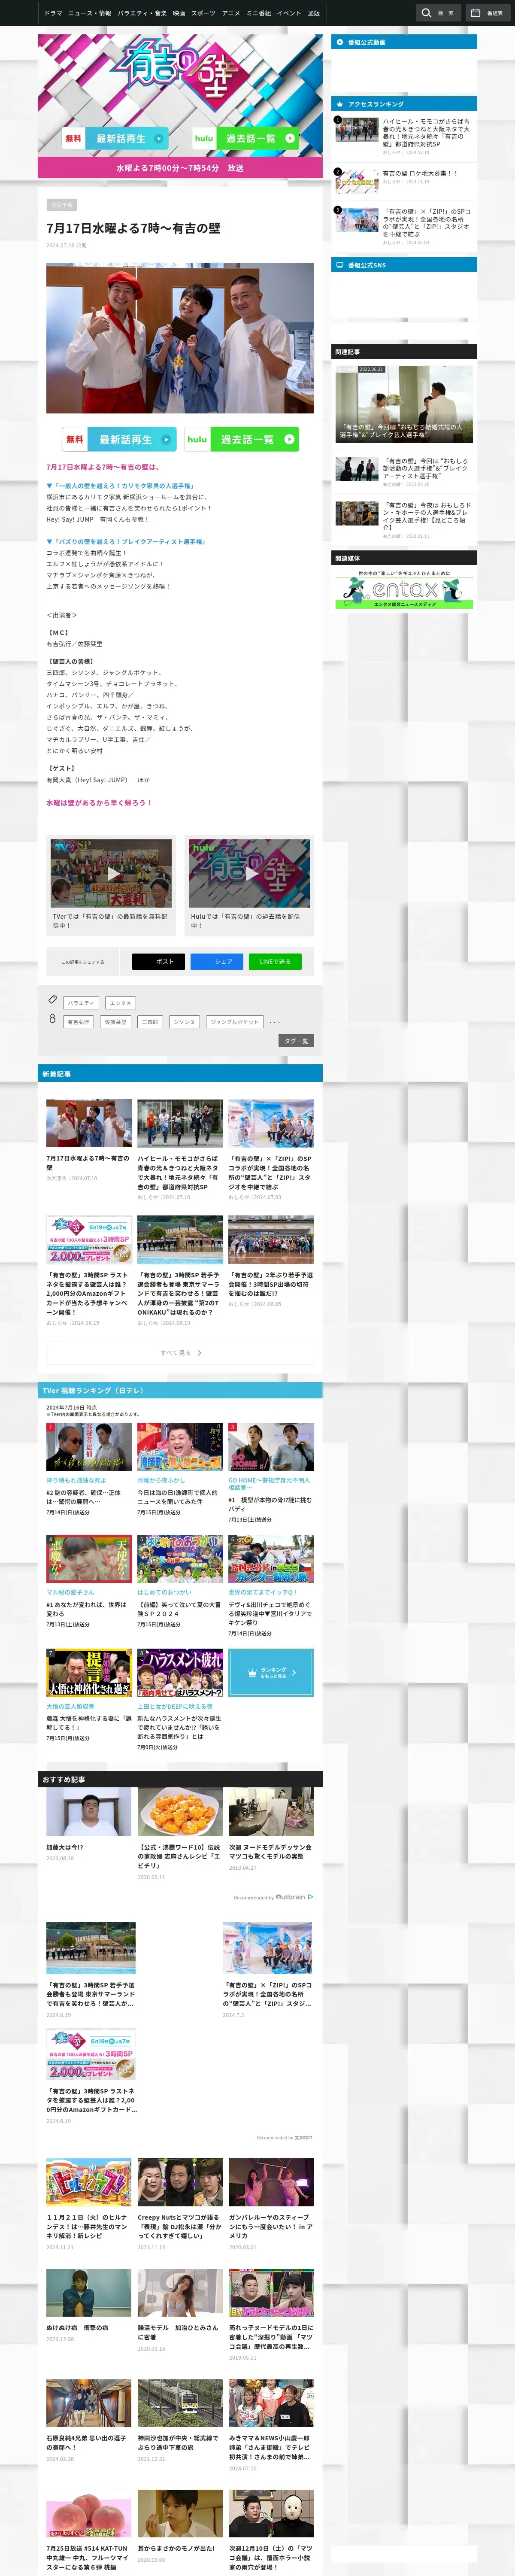Click the 最新話再生 button below the article photo
Viewport: 515px width, 2576px height.
[x=119, y=439]
